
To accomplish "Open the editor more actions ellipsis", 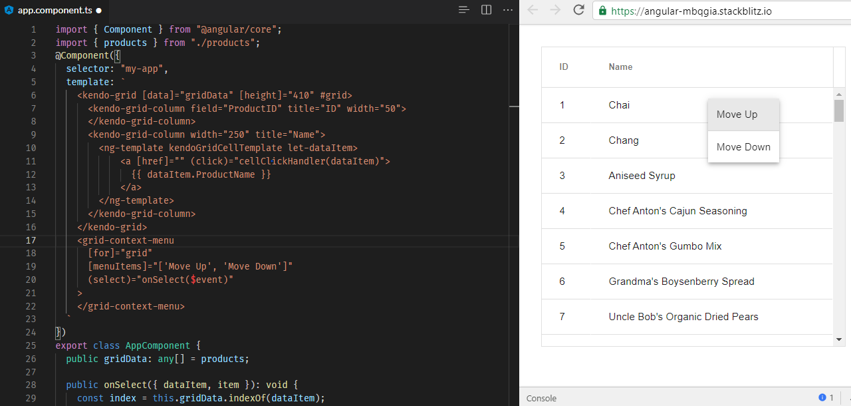I will pos(508,10).
